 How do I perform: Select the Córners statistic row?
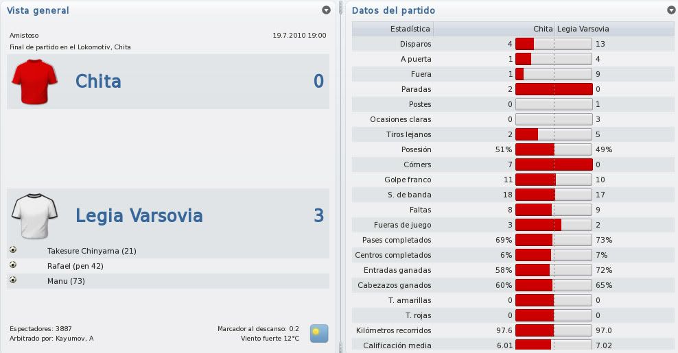coord(513,165)
